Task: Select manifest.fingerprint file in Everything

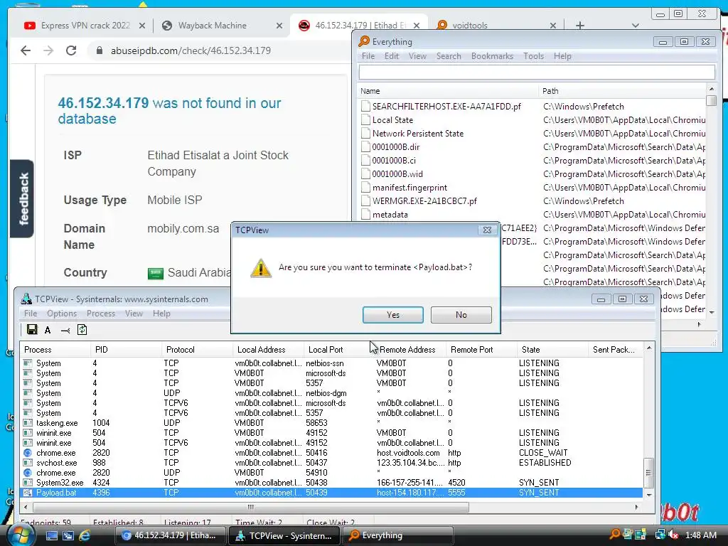Action: (409, 188)
